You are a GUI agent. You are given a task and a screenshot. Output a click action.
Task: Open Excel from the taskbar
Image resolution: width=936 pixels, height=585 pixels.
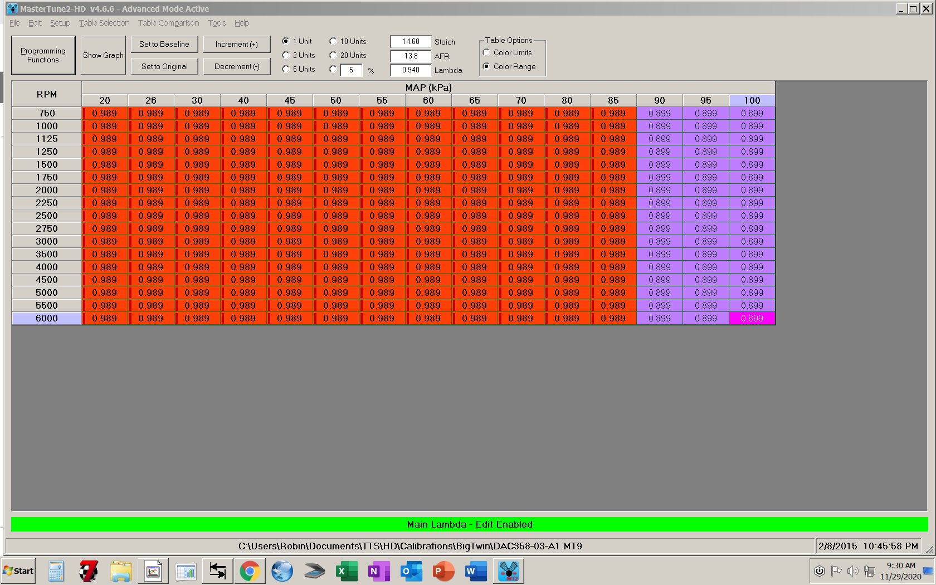coord(347,571)
